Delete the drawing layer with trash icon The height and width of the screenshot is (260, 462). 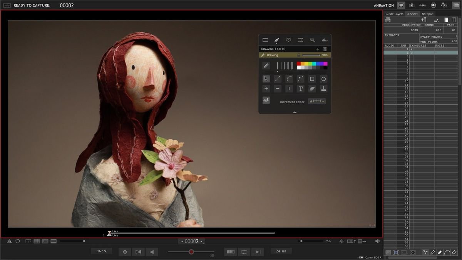pos(325,49)
